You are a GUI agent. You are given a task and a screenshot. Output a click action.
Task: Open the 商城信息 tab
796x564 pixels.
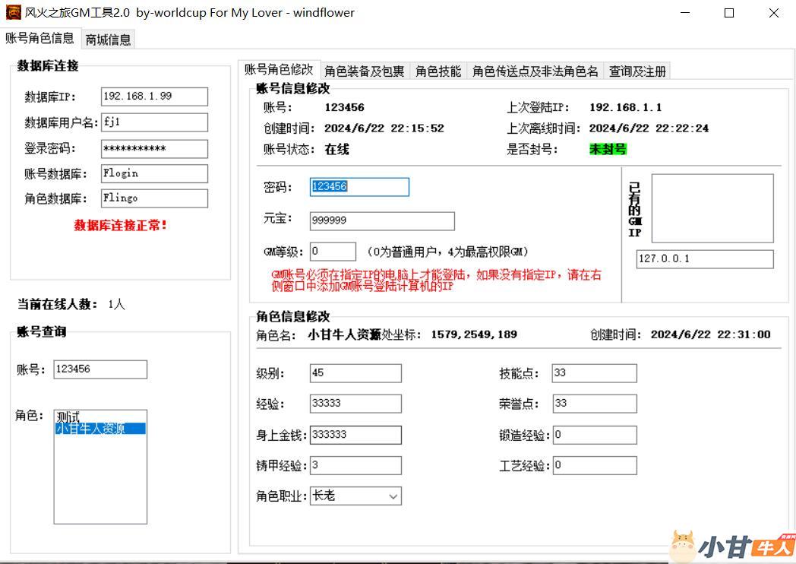click(x=108, y=40)
